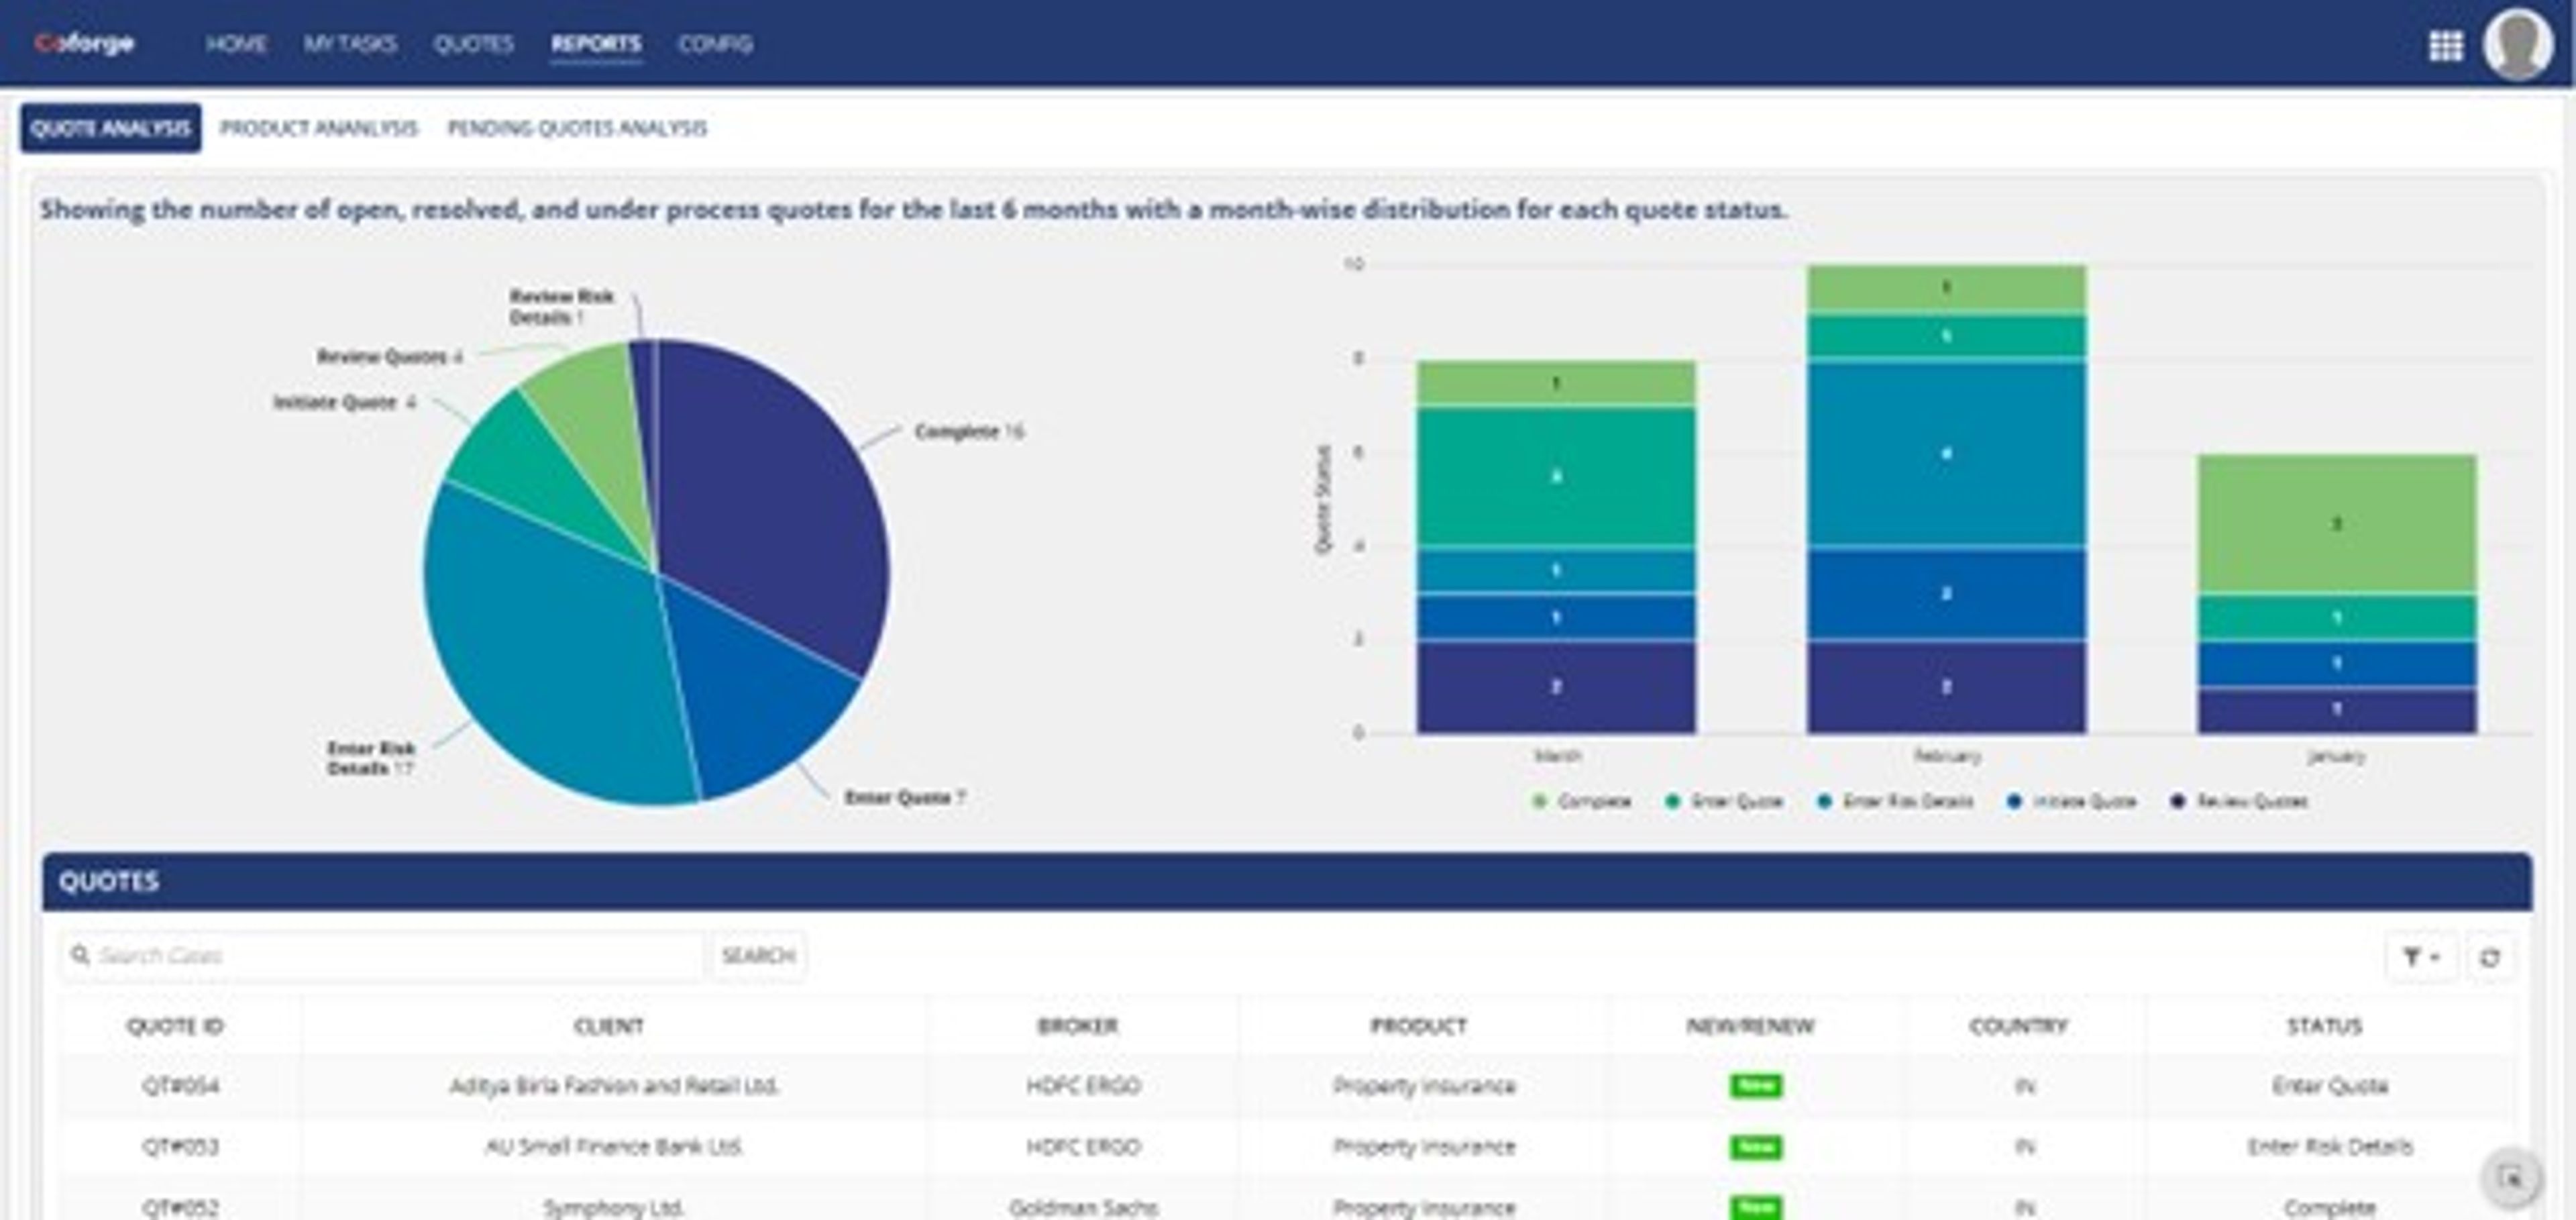Image resolution: width=2576 pixels, height=1220 pixels.
Task: Click client Aditya Birla Fashion and Retail Ltd.
Action: pyautogui.click(x=614, y=1086)
